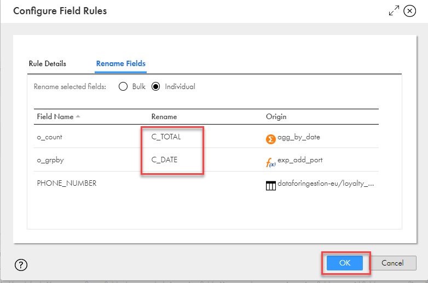This screenshot has height=283, width=428.
Task: Select the Bulk rename radio button
Action: [x=123, y=86]
